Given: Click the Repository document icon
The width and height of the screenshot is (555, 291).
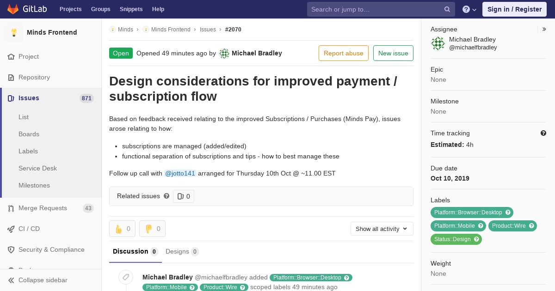Looking at the screenshot, I should pyautogui.click(x=11, y=77).
